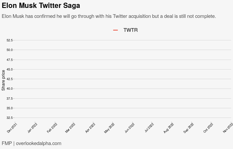Click the Mar 2022 x-axis label
The height and width of the screenshot is (149, 233).
coord(71,128)
